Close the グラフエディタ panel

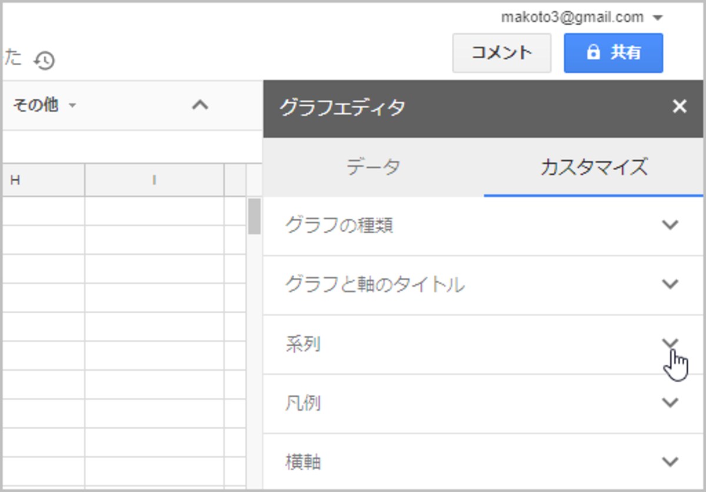[680, 106]
